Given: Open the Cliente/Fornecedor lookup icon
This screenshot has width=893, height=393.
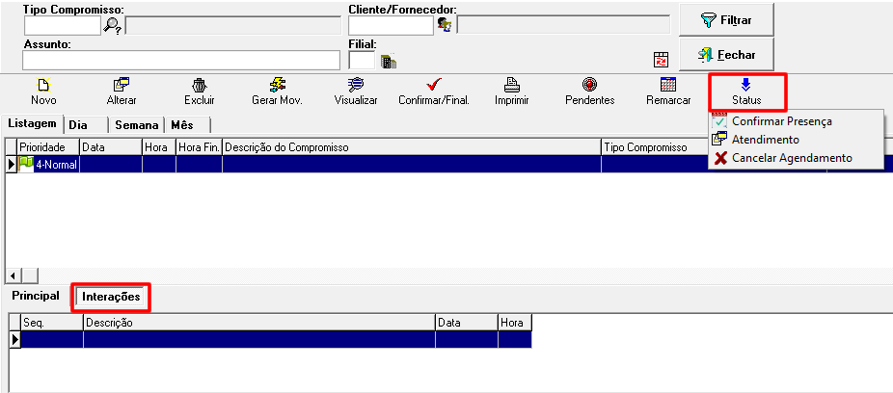Looking at the screenshot, I should [445, 25].
